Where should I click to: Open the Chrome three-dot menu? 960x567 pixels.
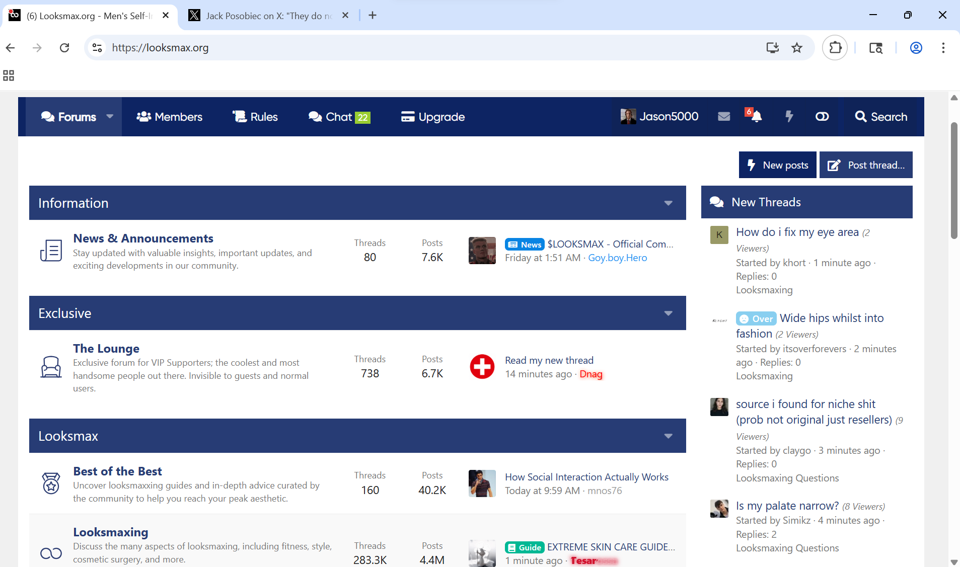tap(943, 48)
